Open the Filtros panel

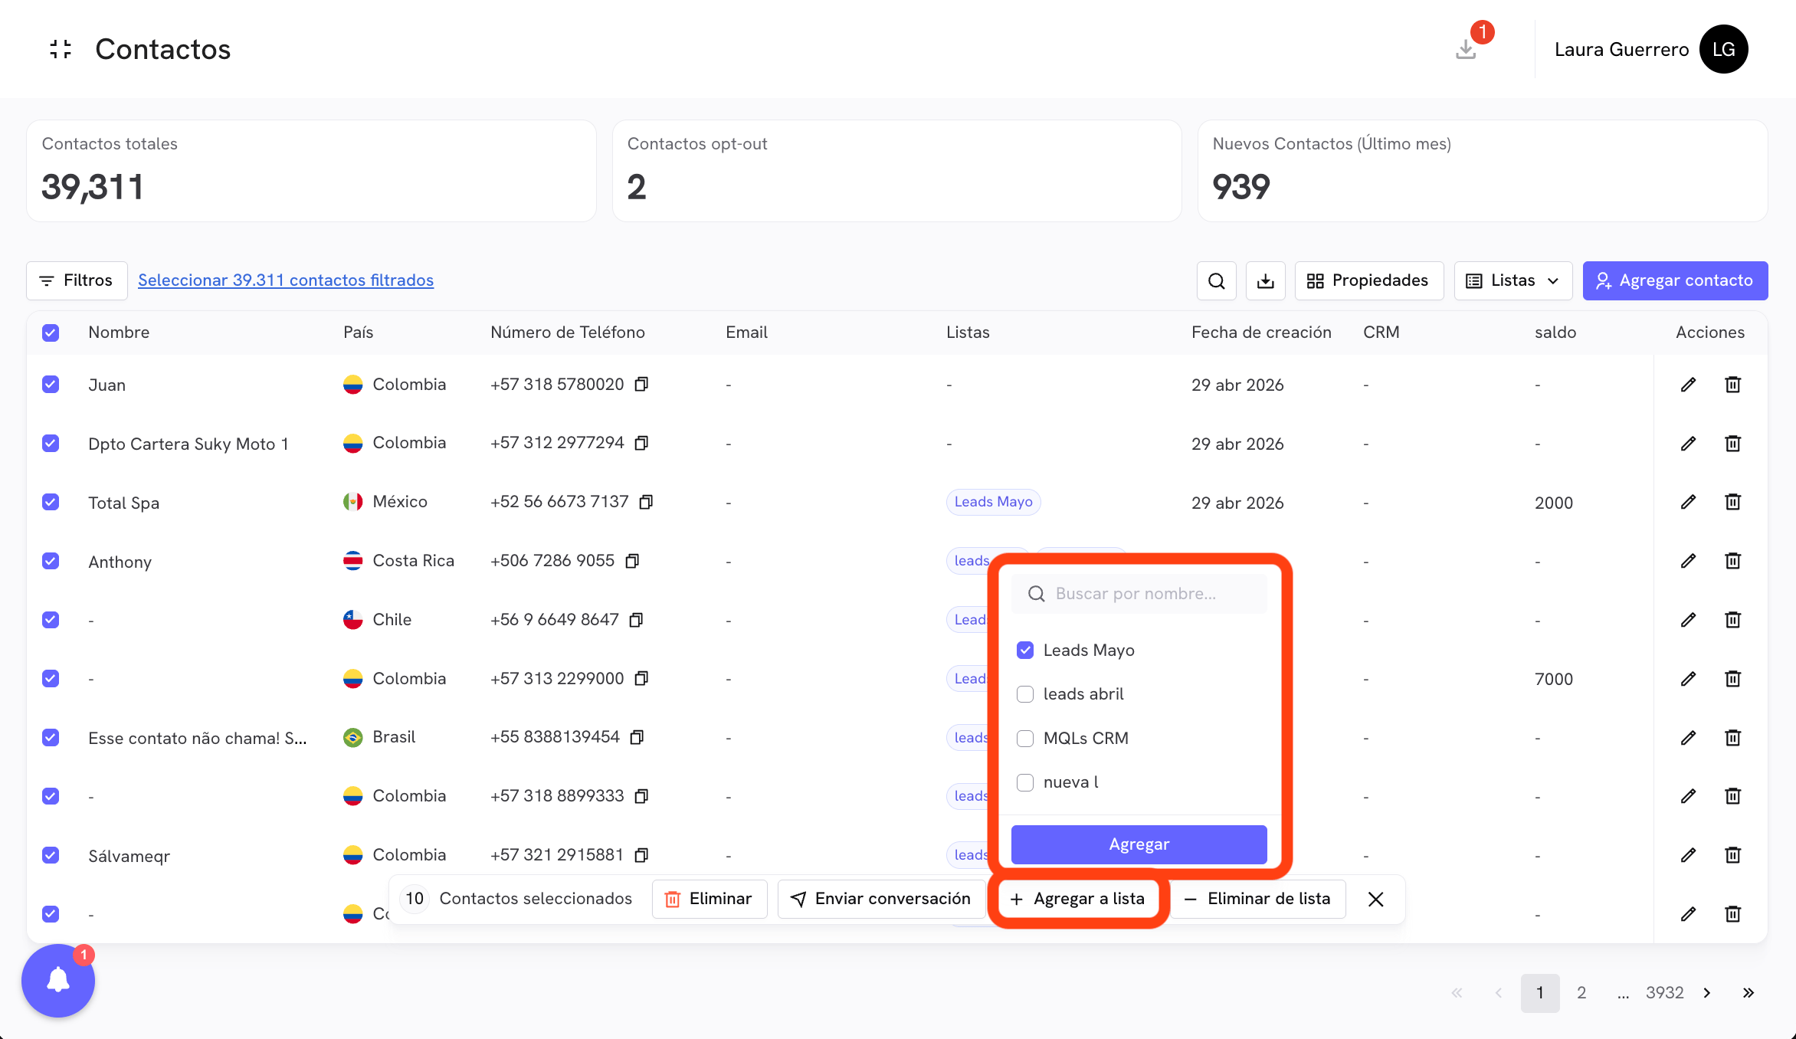click(77, 280)
